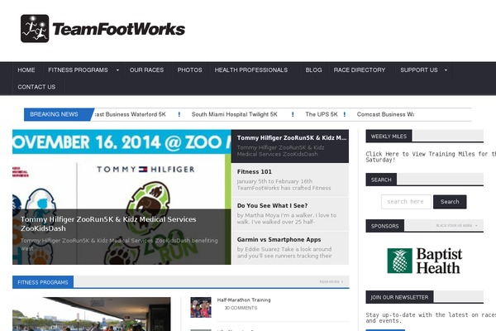496x331 pixels.
Task: Select the Tommy Hilfiger ZooRun5K slider tab
Action: (290, 146)
